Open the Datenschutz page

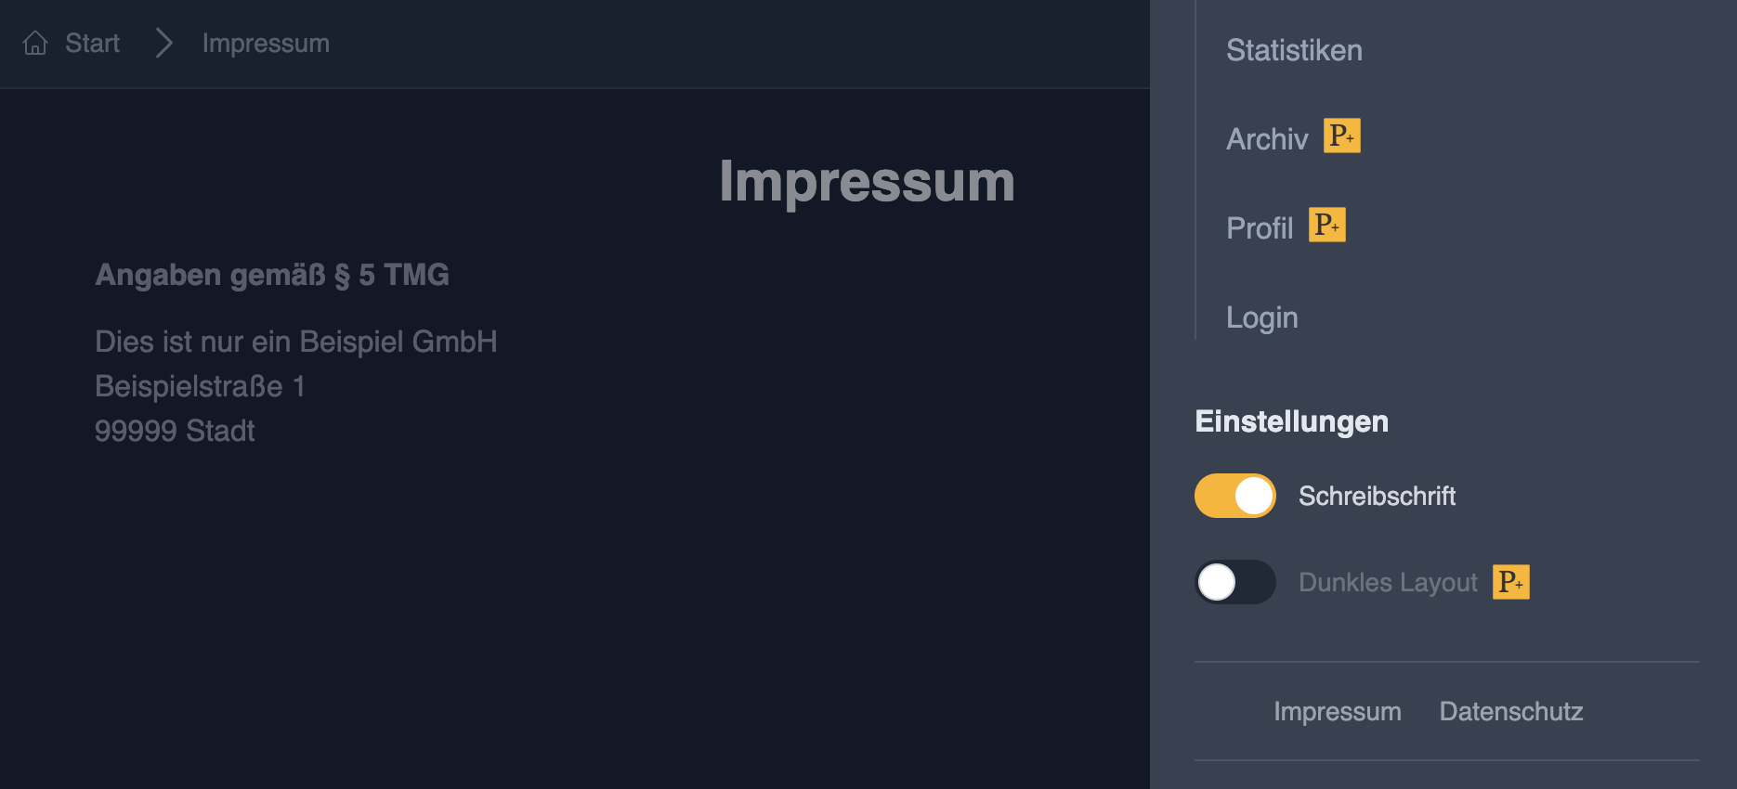click(1510, 711)
